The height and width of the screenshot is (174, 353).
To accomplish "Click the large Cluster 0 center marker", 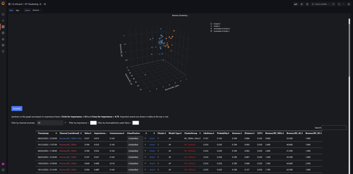I will coord(160,43).
